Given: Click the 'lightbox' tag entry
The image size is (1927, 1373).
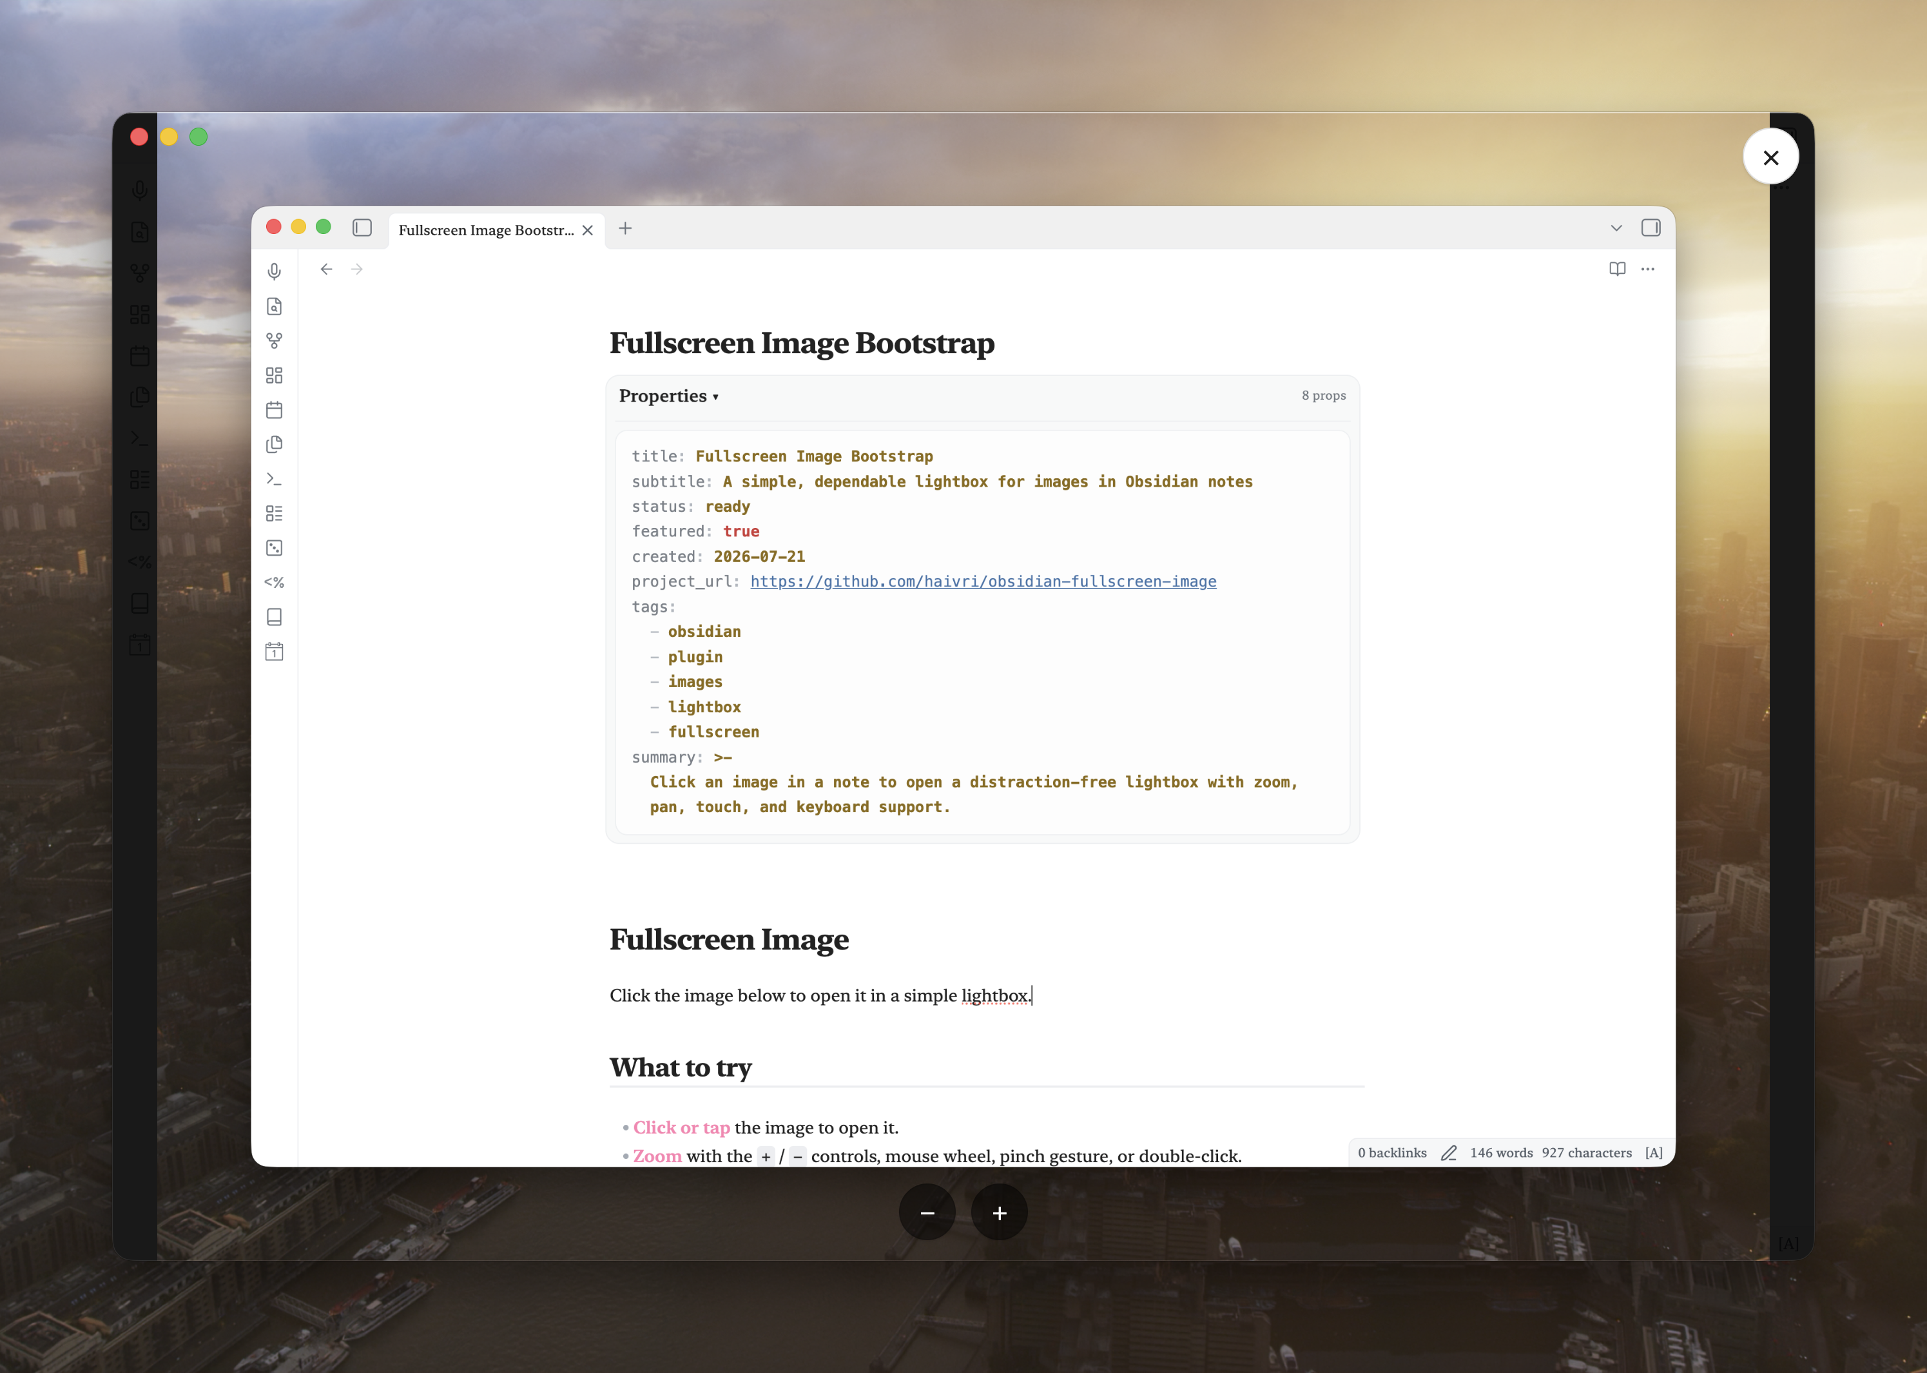Looking at the screenshot, I should [x=704, y=706].
